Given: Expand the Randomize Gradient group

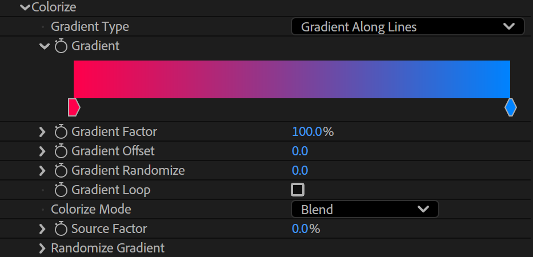Looking at the screenshot, I should (42, 248).
